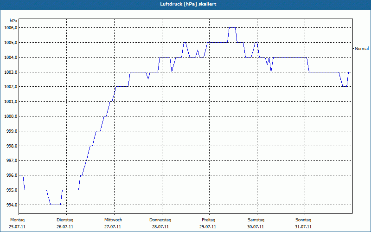
Task: Select the "Freitag" day label
Action: [x=208, y=220]
